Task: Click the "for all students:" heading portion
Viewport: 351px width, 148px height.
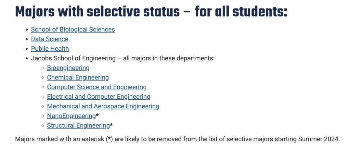Action: pyautogui.click(x=241, y=12)
